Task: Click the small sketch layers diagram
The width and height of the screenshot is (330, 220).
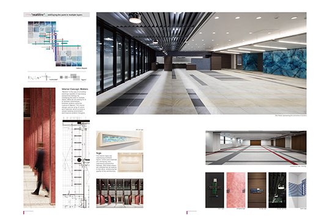Action: point(57,77)
